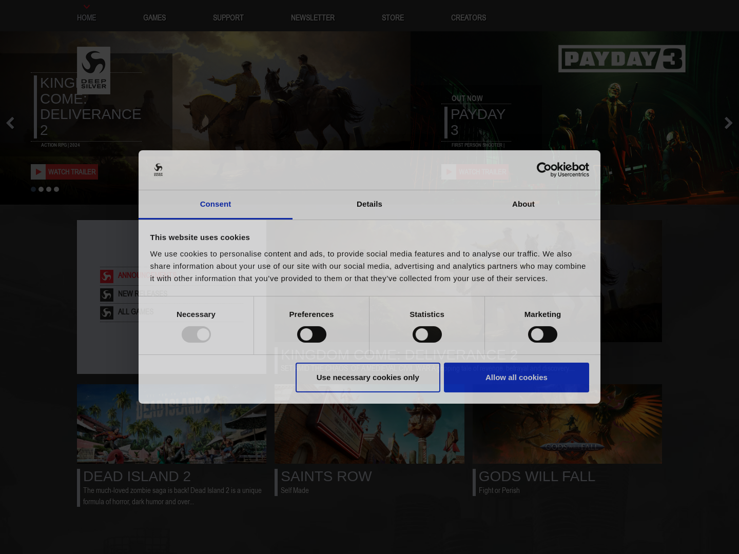The height and width of the screenshot is (554, 739).
Task: Open the Cookiebot by Usercentrics logo
Action: pyautogui.click(x=562, y=170)
